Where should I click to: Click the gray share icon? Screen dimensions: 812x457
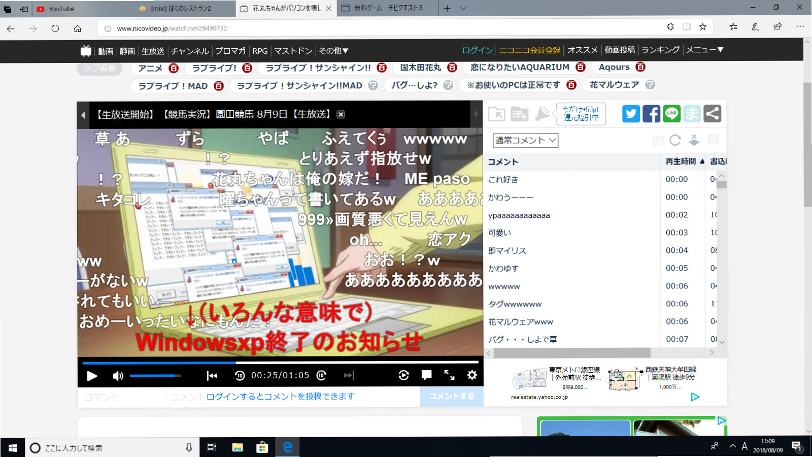coord(712,114)
